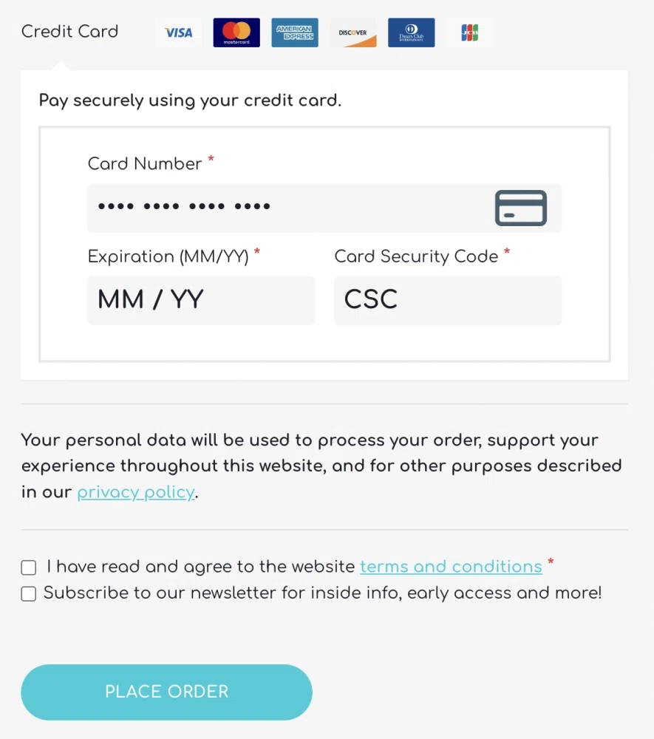Click the Discover card logo

tap(353, 33)
